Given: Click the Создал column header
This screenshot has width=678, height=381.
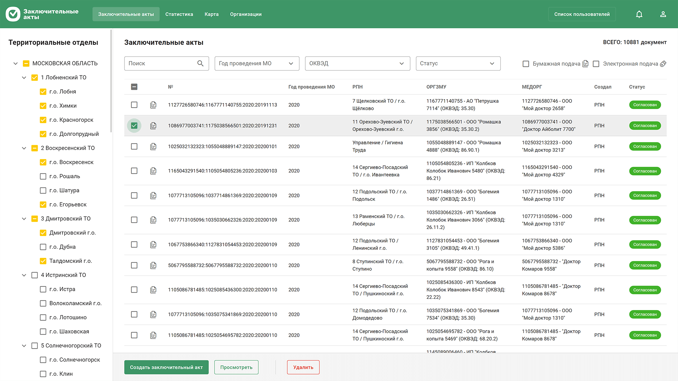Looking at the screenshot, I should click(x=602, y=87).
